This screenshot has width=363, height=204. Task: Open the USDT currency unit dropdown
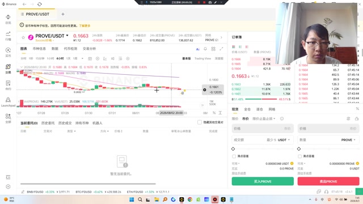284,140
